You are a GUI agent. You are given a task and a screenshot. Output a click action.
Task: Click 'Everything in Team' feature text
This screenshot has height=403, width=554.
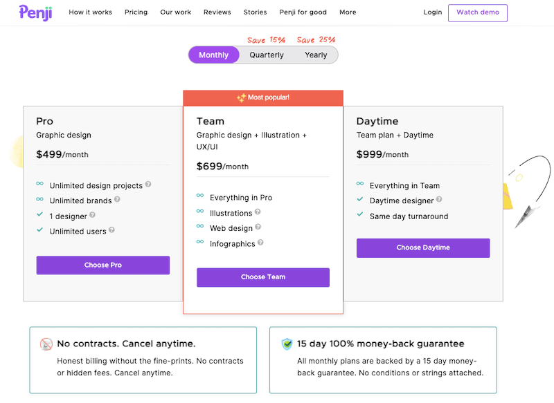(405, 186)
